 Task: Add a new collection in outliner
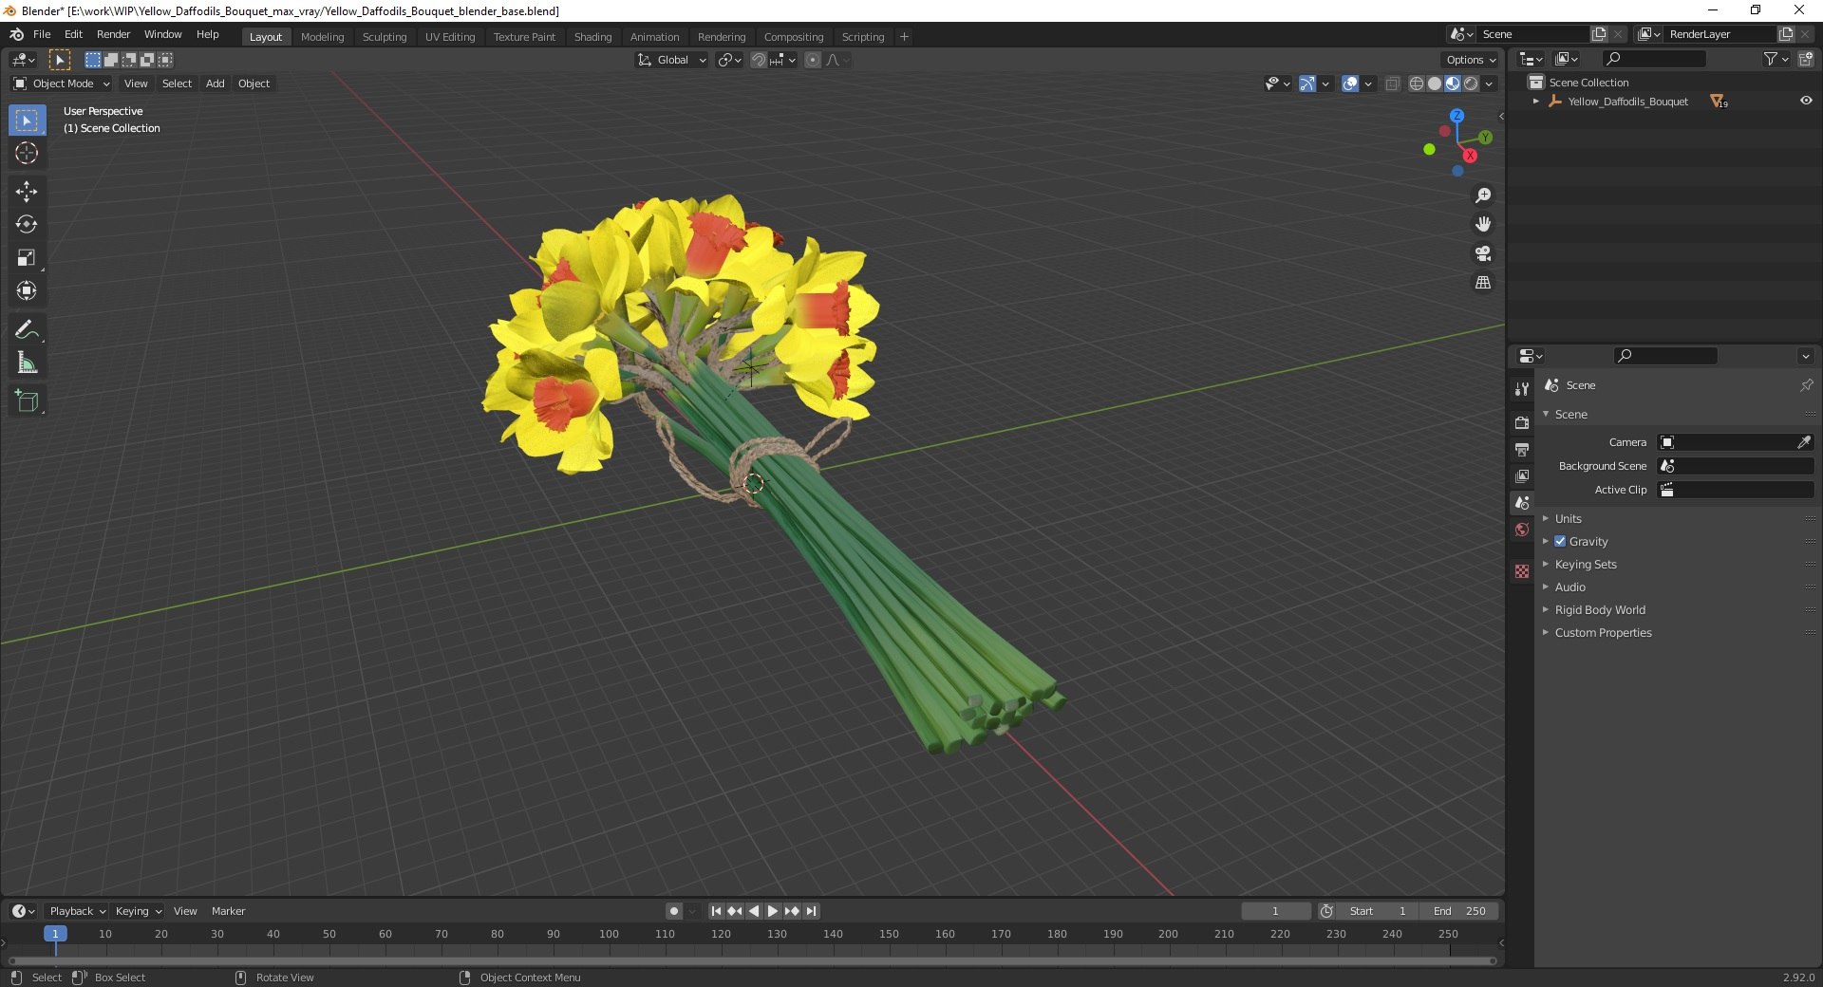(x=1806, y=59)
